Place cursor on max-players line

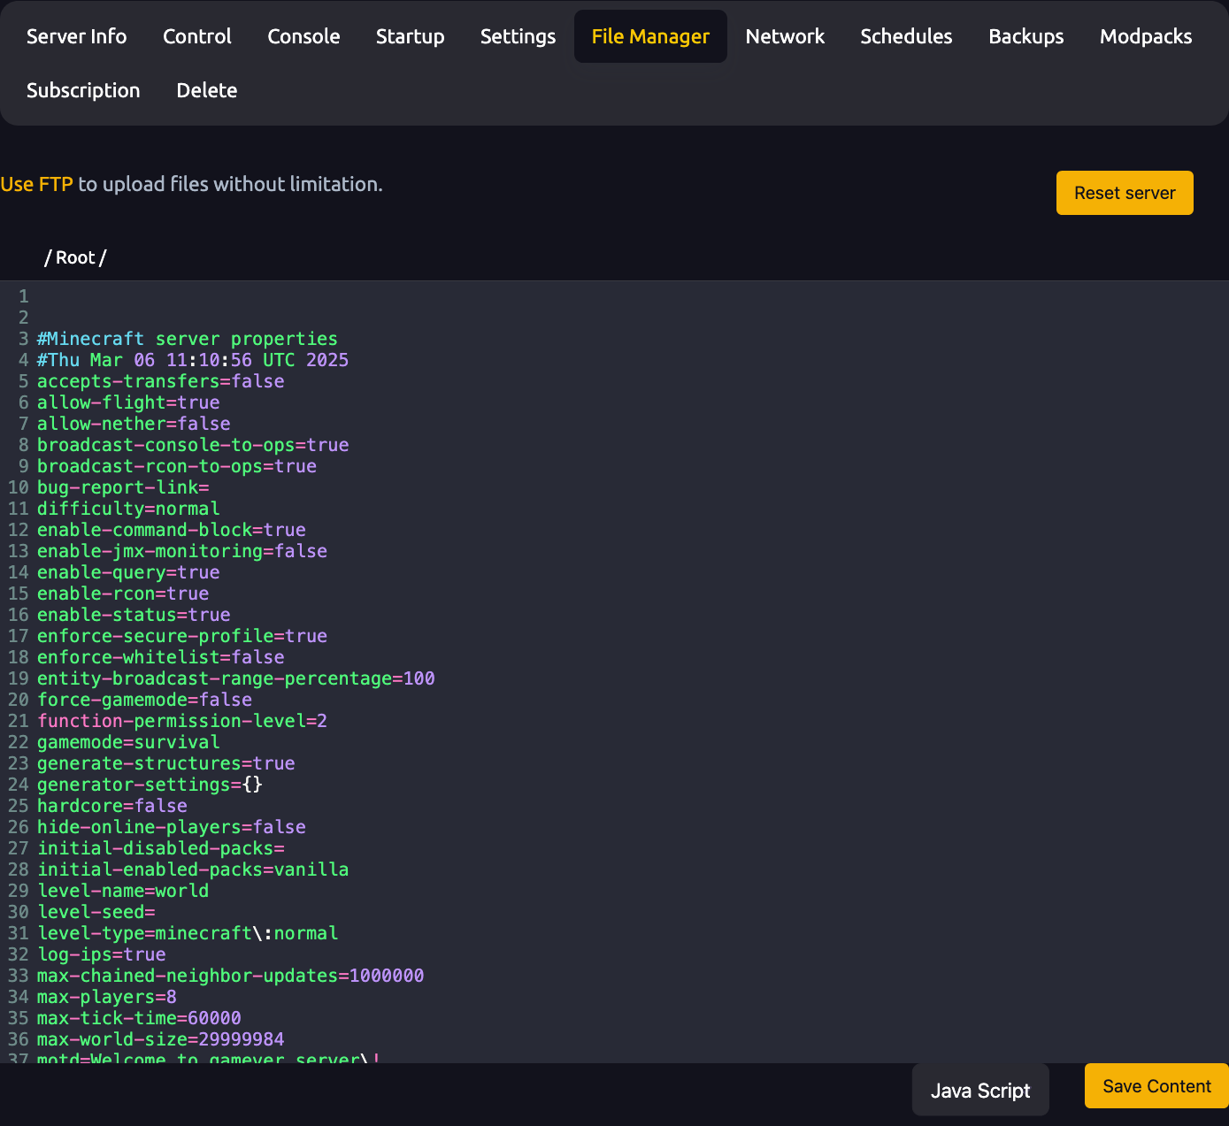tap(106, 997)
